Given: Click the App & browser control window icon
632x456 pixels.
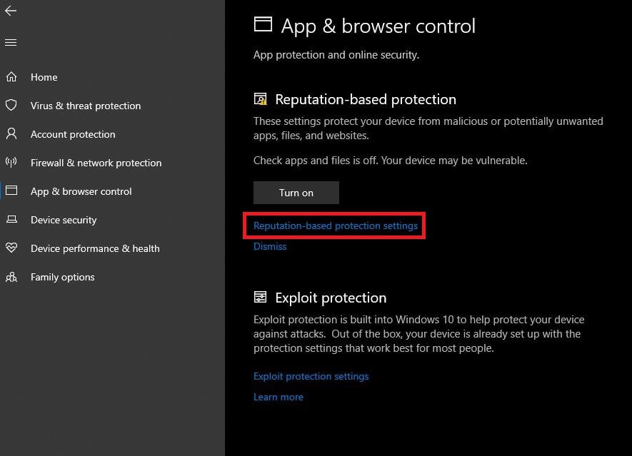Looking at the screenshot, I should [x=11, y=191].
